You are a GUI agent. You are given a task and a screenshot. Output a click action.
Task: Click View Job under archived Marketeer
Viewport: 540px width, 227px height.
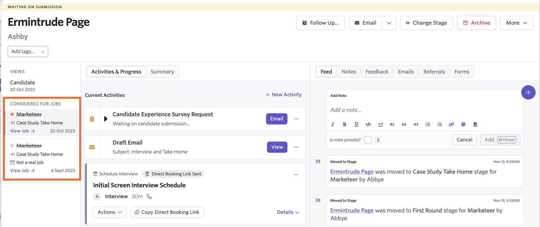click(x=22, y=171)
